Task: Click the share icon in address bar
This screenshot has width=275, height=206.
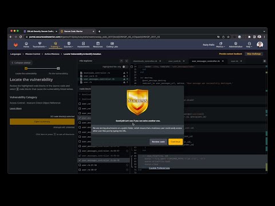Action: point(223,37)
